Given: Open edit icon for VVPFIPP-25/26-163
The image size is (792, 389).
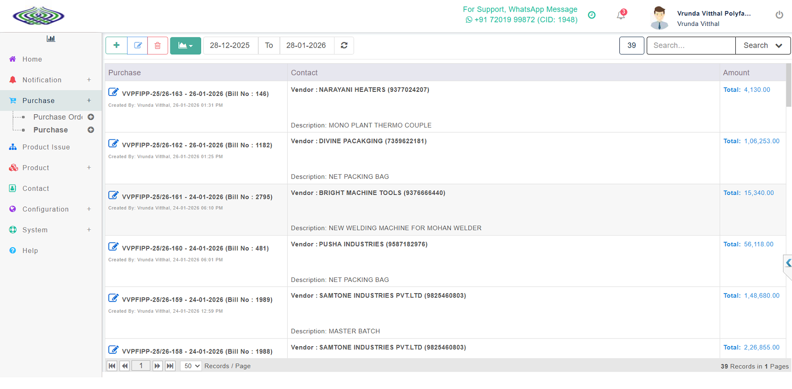Looking at the screenshot, I should coord(114,92).
